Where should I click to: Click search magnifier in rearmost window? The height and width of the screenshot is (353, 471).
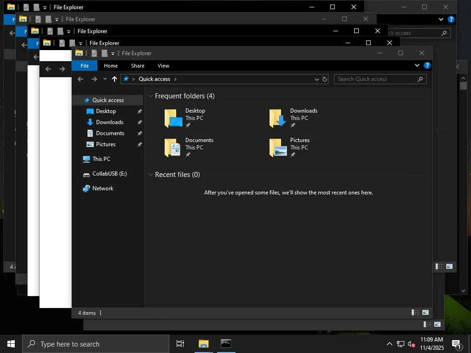click(444, 33)
